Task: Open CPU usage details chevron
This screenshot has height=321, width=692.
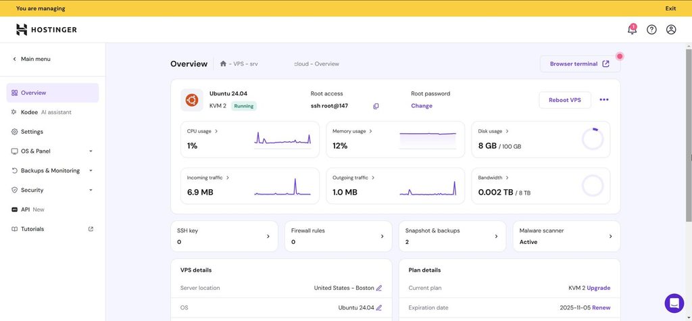Action: pyautogui.click(x=216, y=131)
